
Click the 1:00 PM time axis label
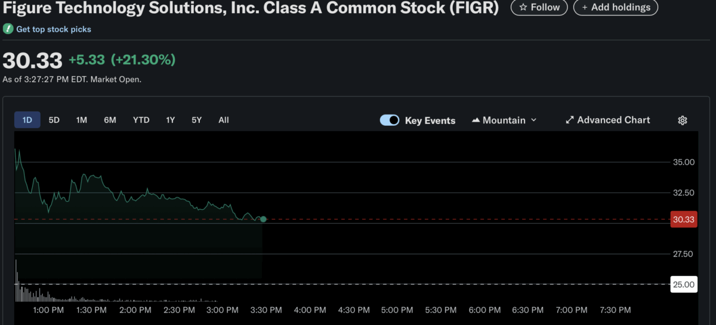pos(48,310)
